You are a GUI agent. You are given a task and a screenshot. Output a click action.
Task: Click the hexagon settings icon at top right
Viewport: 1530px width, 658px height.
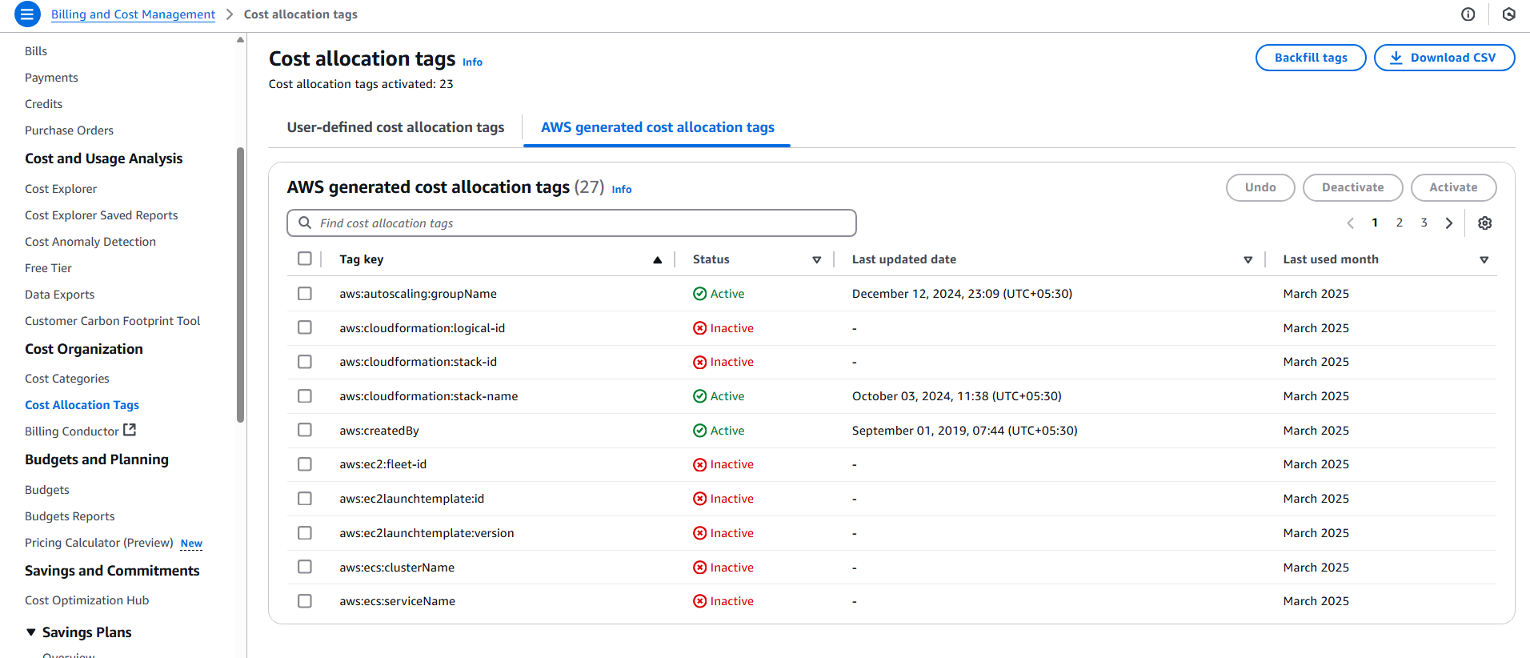tap(1508, 14)
